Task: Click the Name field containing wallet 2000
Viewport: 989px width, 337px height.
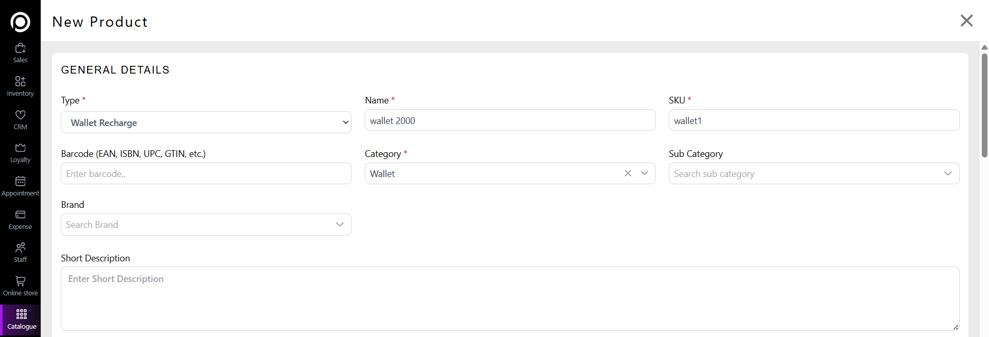Action: coord(509,120)
